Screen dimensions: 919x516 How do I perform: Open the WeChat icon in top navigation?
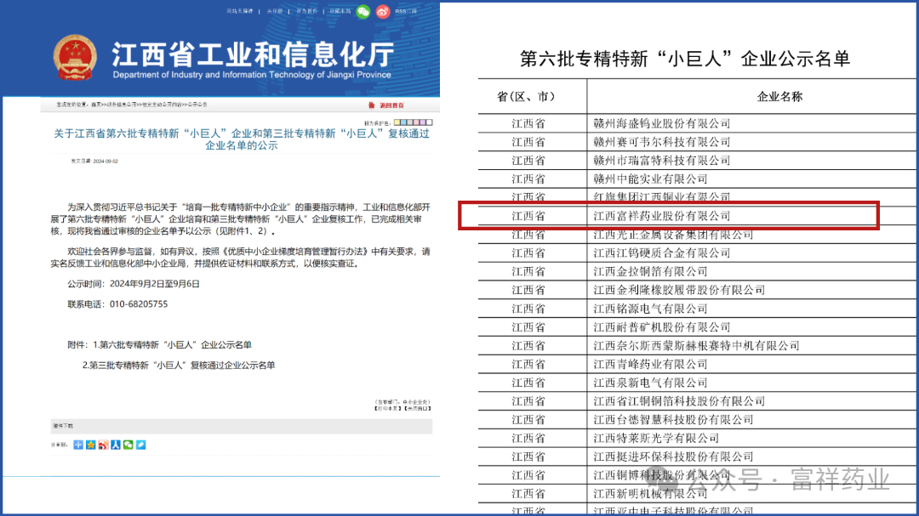coord(364,11)
